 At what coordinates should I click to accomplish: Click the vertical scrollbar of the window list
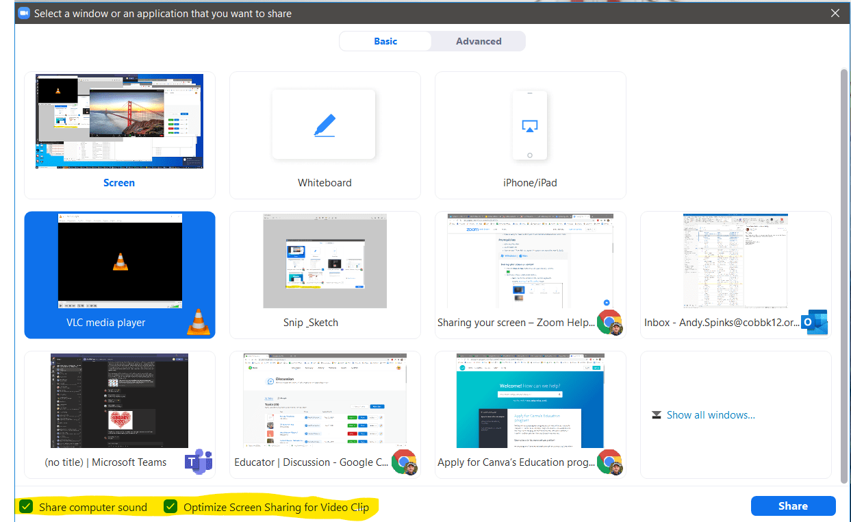tap(843, 275)
